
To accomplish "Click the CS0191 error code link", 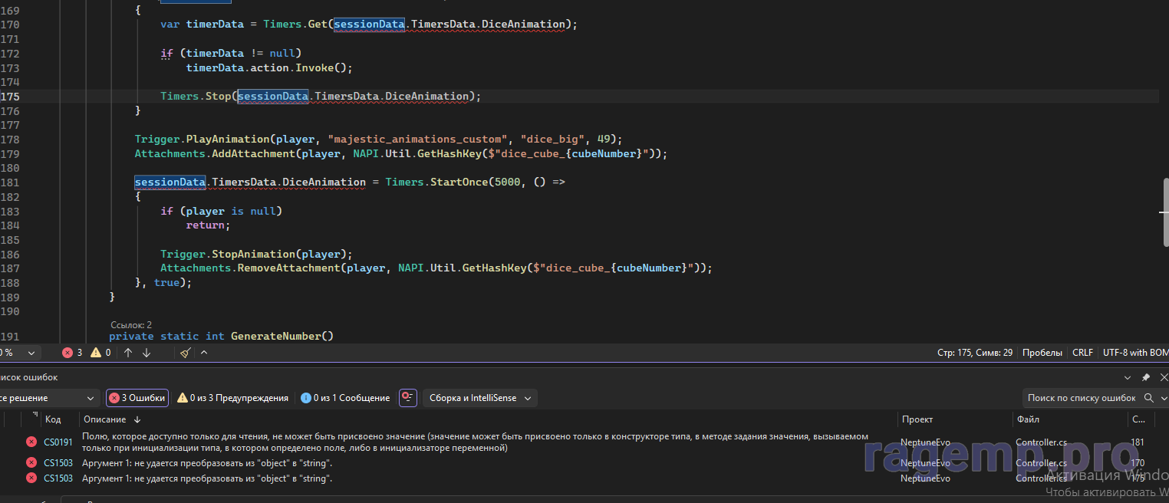I will pos(58,442).
